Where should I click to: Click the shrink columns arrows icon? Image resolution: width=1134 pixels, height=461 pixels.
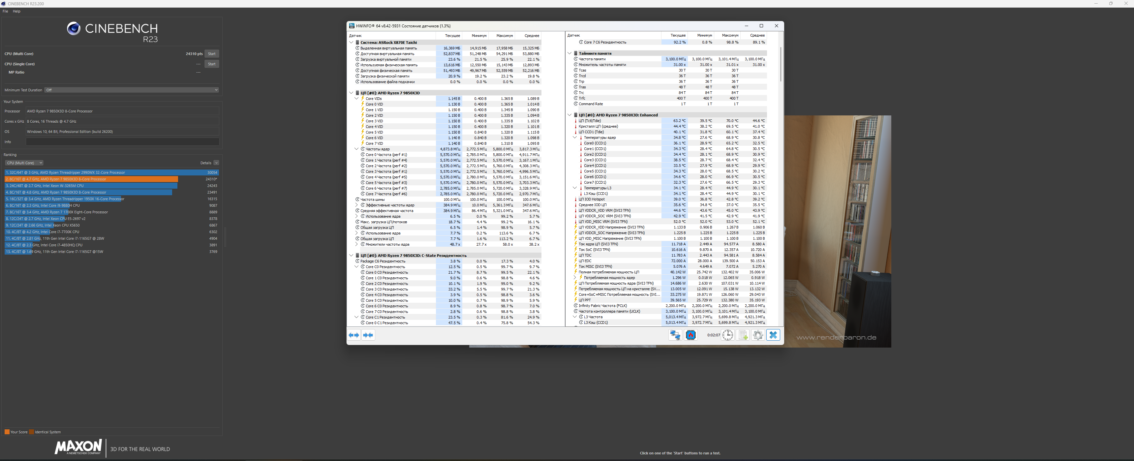tap(368, 335)
